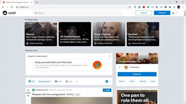Open more sort options ellipsis
The image size is (186, 104).
[x=77, y=81]
